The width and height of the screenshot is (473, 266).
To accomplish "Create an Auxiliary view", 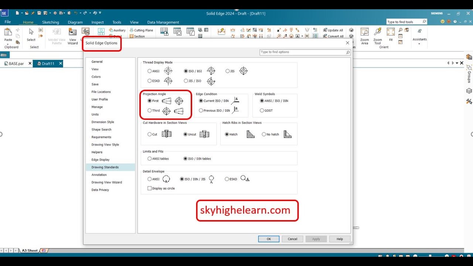I will (117, 30).
